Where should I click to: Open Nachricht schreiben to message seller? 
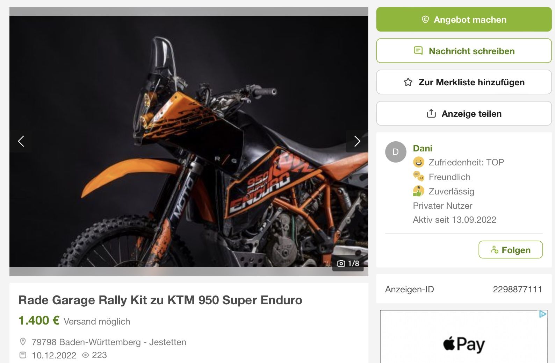pyautogui.click(x=463, y=51)
